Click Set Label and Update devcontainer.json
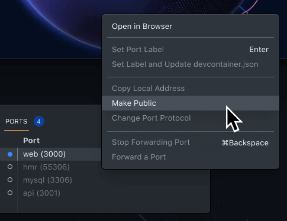 pos(185,64)
